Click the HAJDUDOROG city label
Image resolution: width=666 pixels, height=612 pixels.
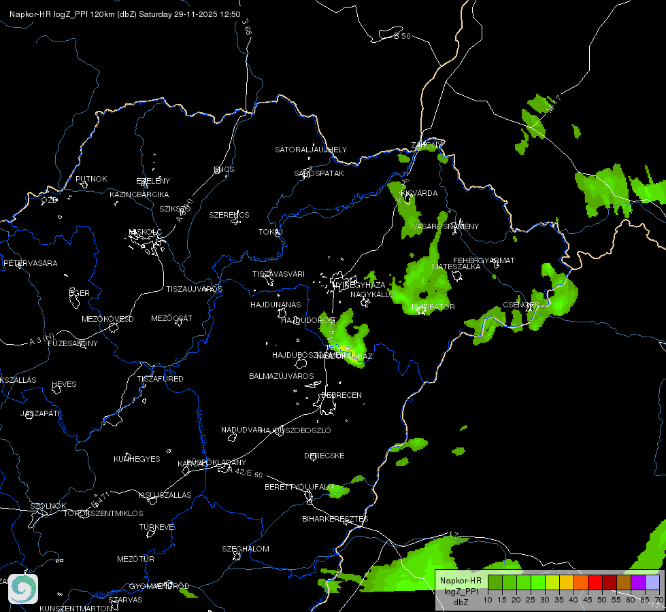(x=308, y=320)
